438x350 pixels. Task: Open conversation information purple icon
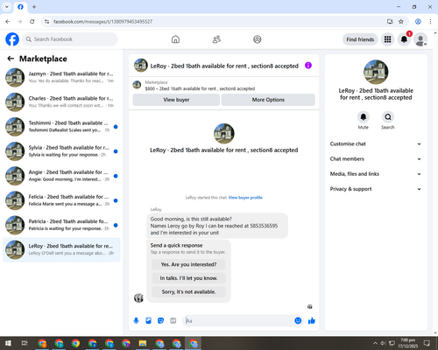308,66
